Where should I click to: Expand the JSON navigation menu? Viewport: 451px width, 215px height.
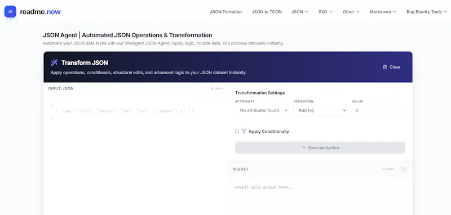[300, 12]
